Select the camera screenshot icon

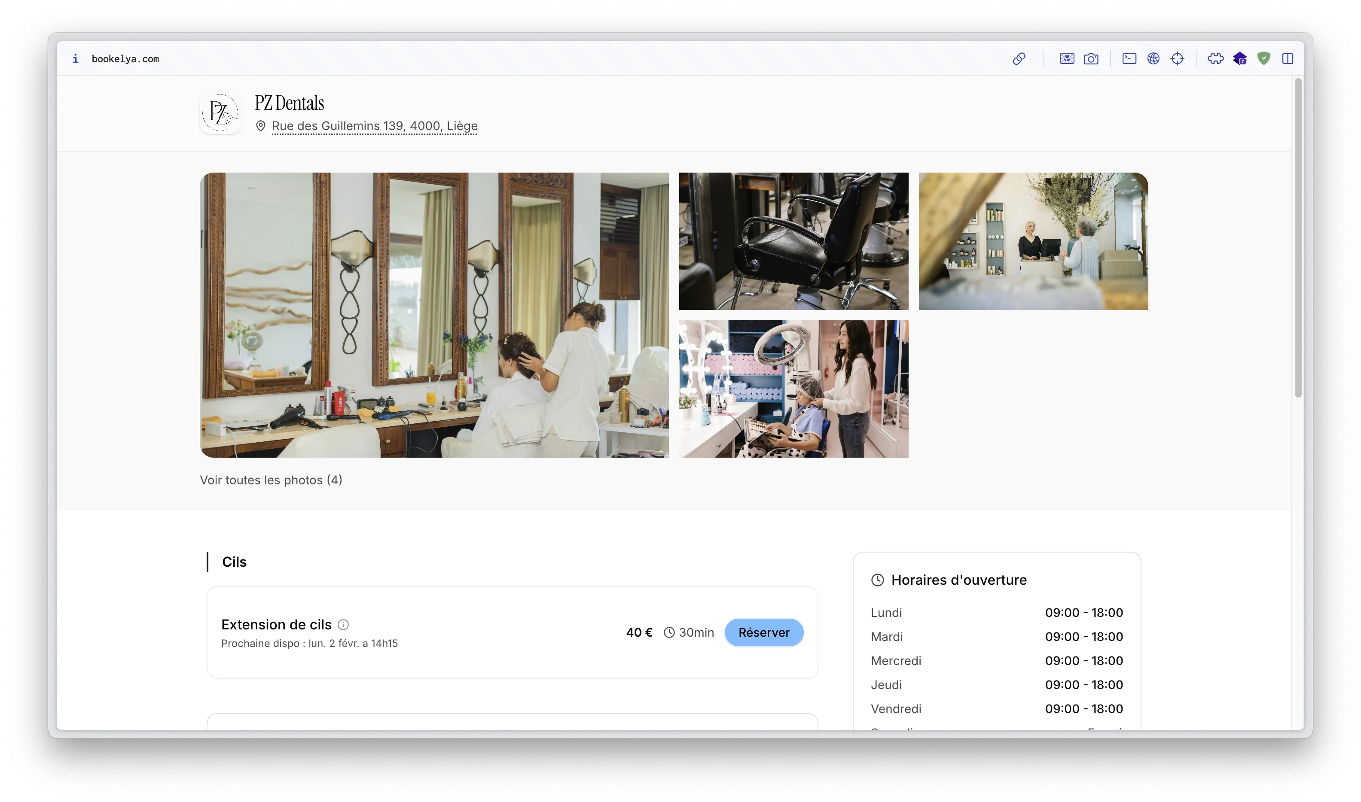click(x=1091, y=58)
